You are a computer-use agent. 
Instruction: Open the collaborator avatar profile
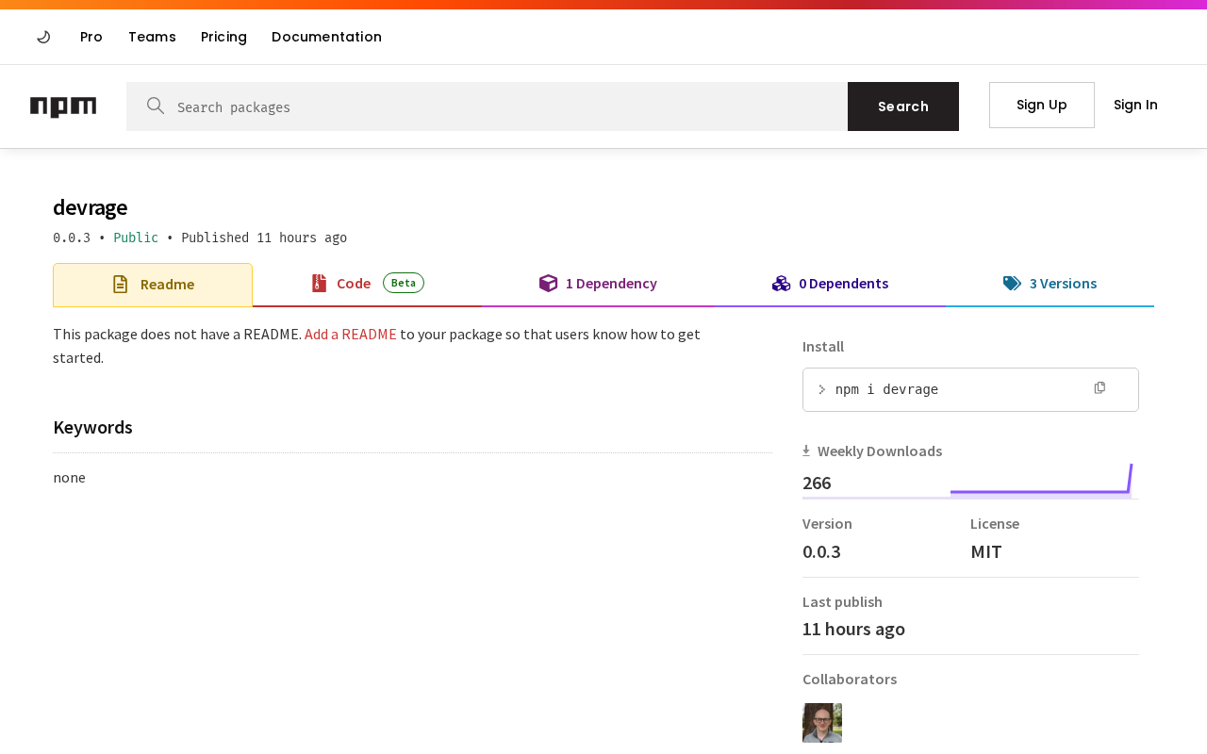[822, 723]
